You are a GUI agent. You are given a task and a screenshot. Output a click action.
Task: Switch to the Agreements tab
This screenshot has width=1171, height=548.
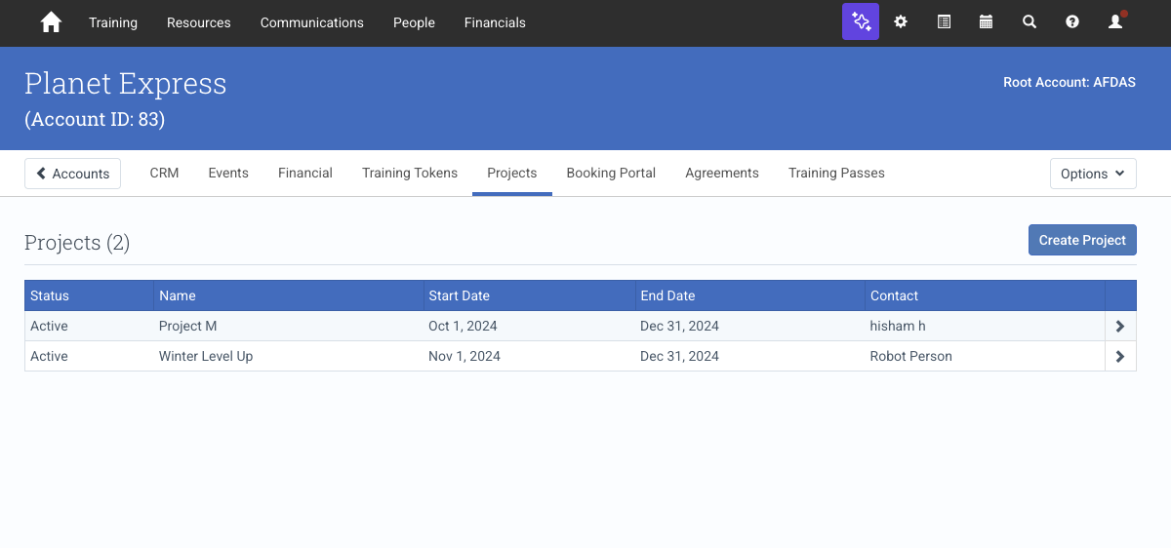[x=722, y=173]
